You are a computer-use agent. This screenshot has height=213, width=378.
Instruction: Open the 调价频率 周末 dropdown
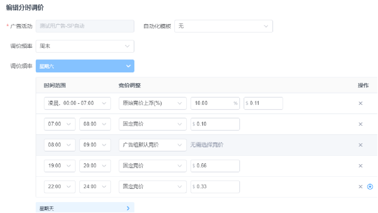85,46
